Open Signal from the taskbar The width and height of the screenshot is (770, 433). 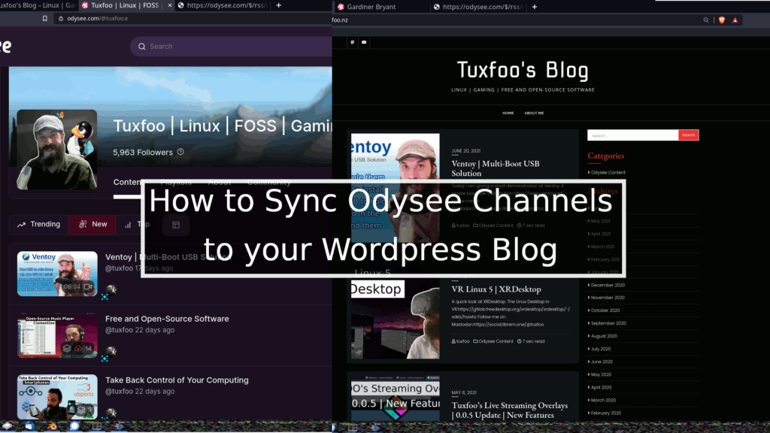[x=74, y=426]
